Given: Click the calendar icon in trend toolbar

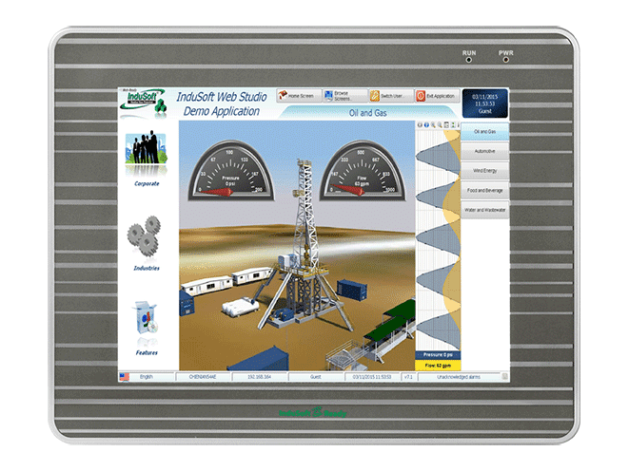Looking at the screenshot, I should 446,124.
